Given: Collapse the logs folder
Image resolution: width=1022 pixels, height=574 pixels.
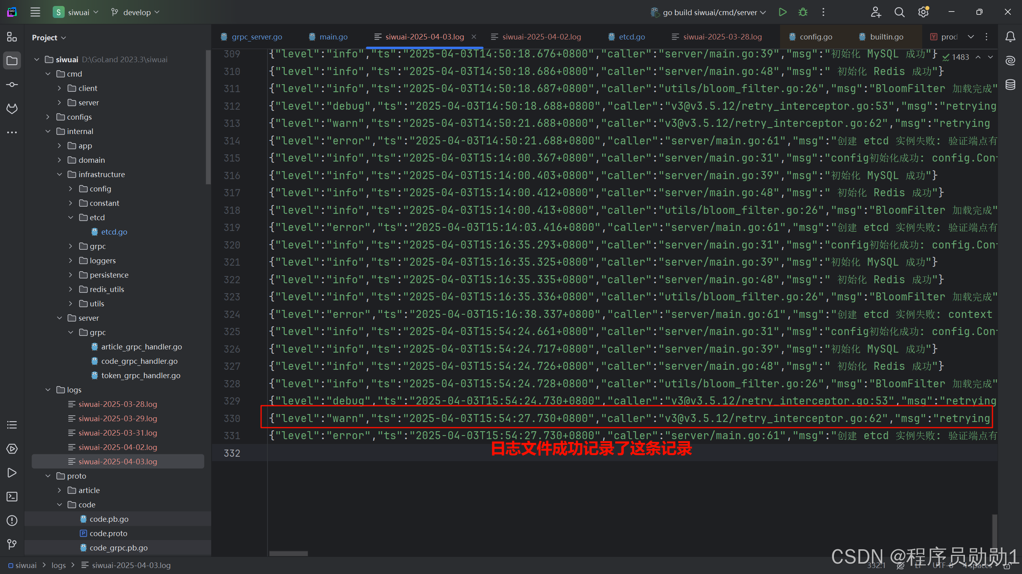Looking at the screenshot, I should click(48, 390).
